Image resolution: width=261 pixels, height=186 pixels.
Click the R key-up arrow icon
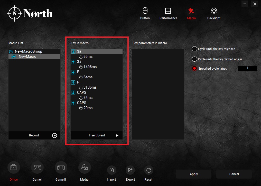73,82
